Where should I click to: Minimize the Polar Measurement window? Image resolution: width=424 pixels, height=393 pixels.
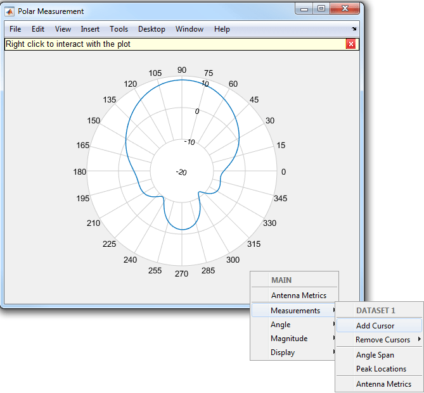(304, 9)
